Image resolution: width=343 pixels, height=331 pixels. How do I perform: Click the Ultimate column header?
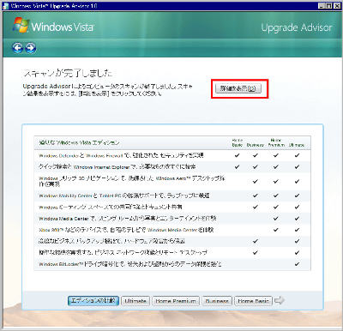[297, 145]
